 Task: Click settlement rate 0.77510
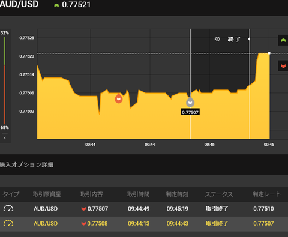(263, 209)
